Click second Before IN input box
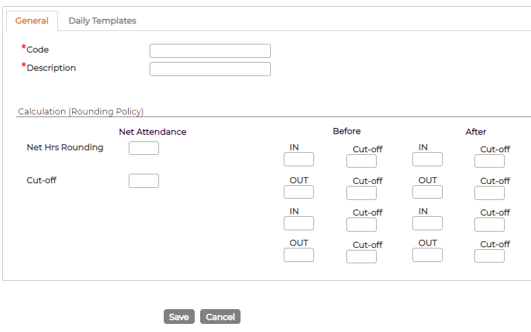 [299, 224]
